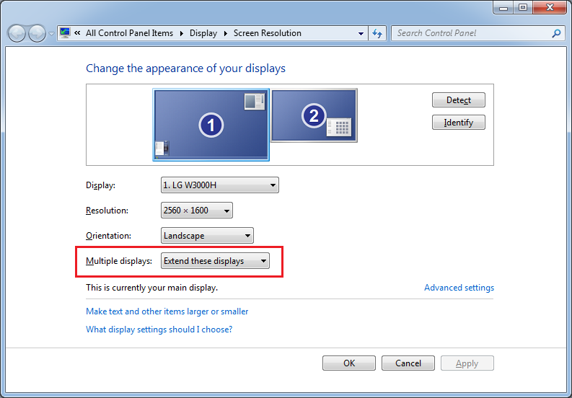Screen dimensions: 572x398
Task: Open the Display dropdown LG W3000H
Action: click(x=219, y=185)
